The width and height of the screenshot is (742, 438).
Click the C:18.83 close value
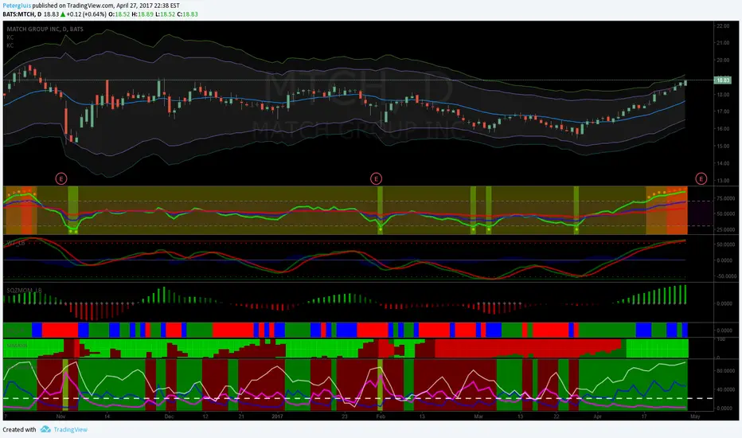187,14
